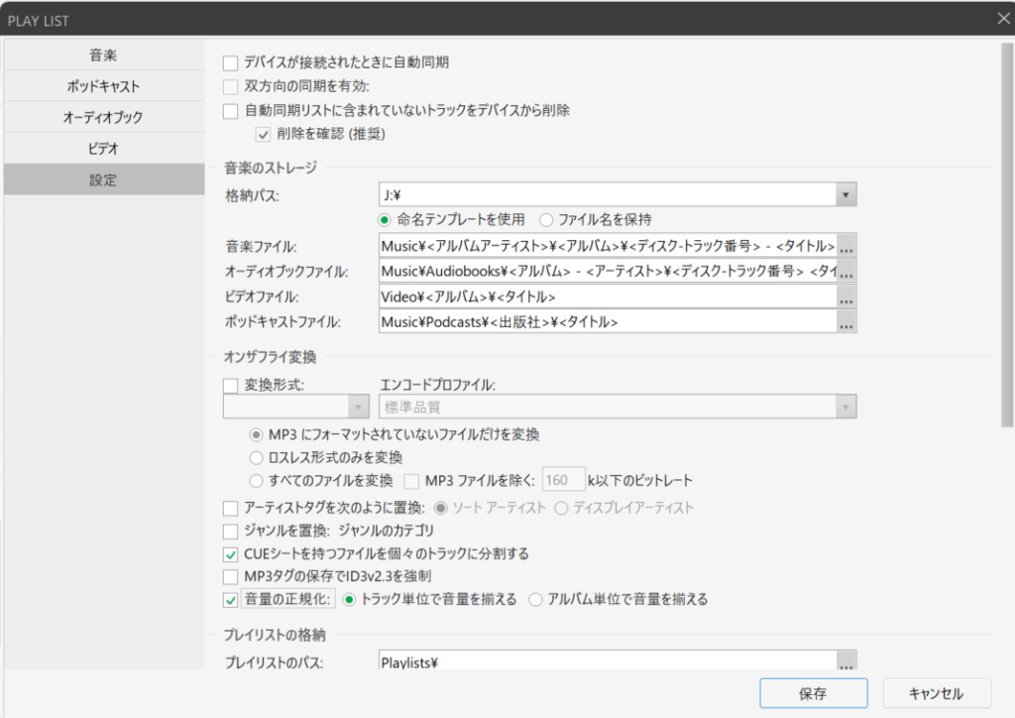The width and height of the screenshot is (1015, 718).
Task: Click the プレイリストのパス input field
Action: click(607, 661)
